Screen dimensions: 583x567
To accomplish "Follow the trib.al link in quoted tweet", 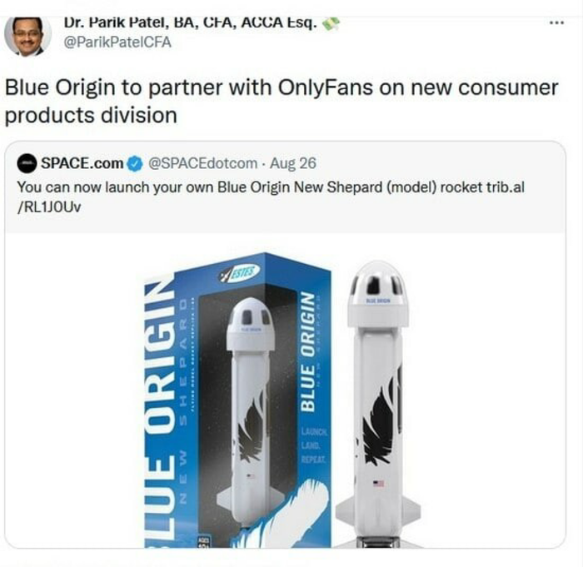I will pos(271,196).
